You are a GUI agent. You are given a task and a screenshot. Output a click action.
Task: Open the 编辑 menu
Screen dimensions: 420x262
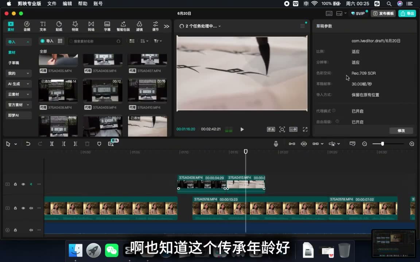[67, 4]
